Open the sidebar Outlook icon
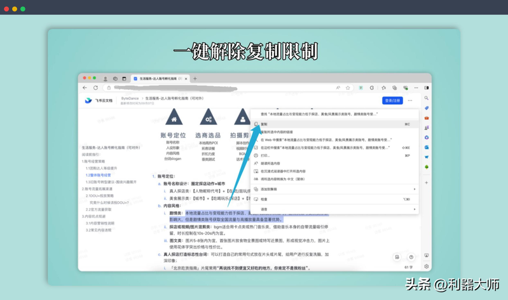Image resolution: width=508 pixels, height=300 pixels. (427, 147)
